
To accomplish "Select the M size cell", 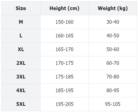I will point(21,22).
